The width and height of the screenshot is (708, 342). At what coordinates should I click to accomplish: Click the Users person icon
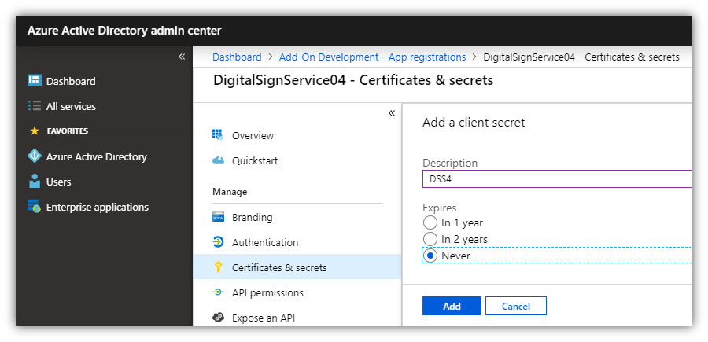(35, 182)
